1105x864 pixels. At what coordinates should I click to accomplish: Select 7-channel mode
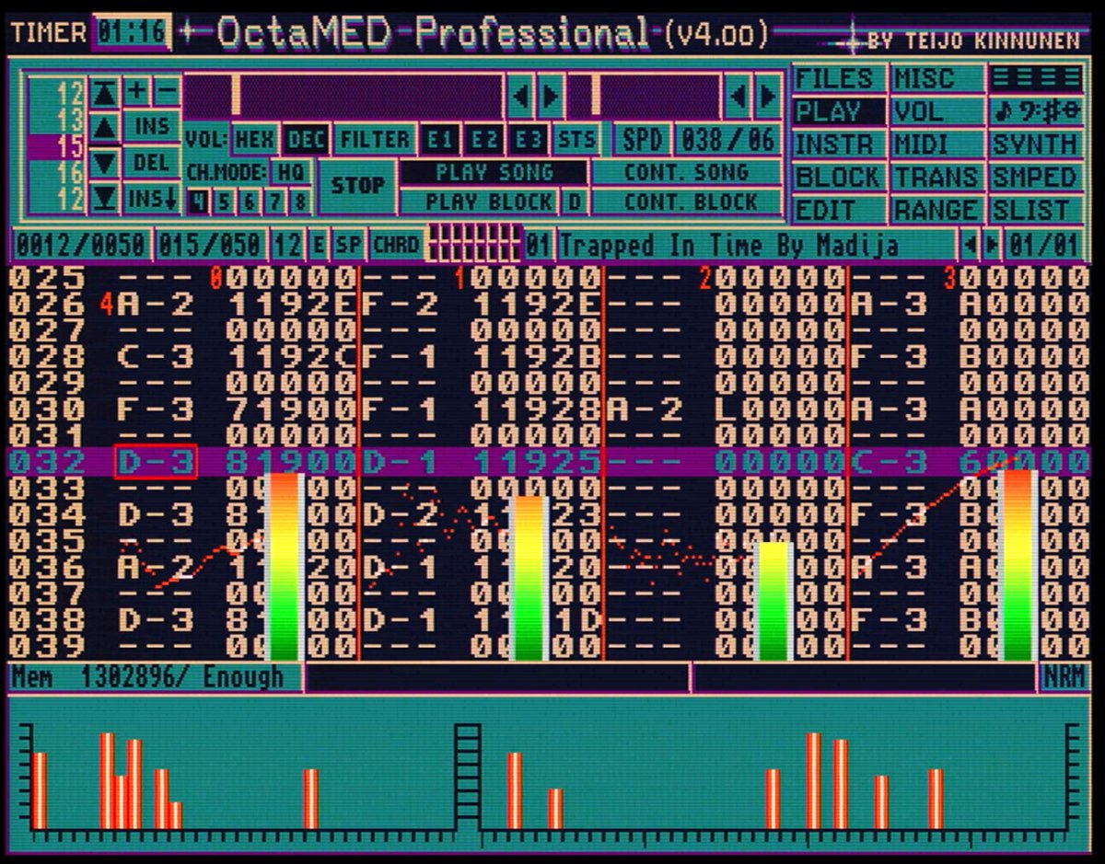[273, 202]
